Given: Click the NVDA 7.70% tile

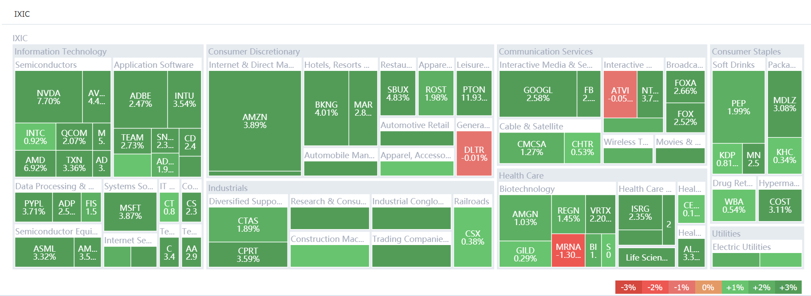Looking at the screenshot, I should point(48,97).
